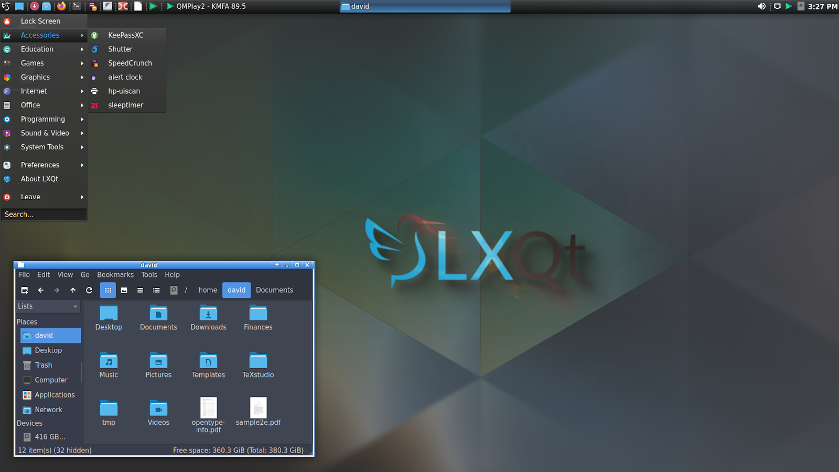The height and width of the screenshot is (472, 839).
Task: Switch to detailed list view mode
Action: [156, 290]
